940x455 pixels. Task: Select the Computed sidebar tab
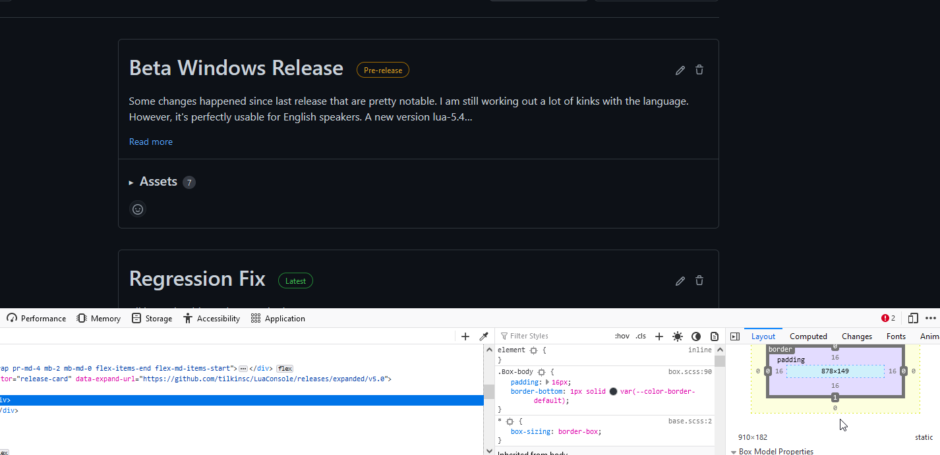click(808, 336)
